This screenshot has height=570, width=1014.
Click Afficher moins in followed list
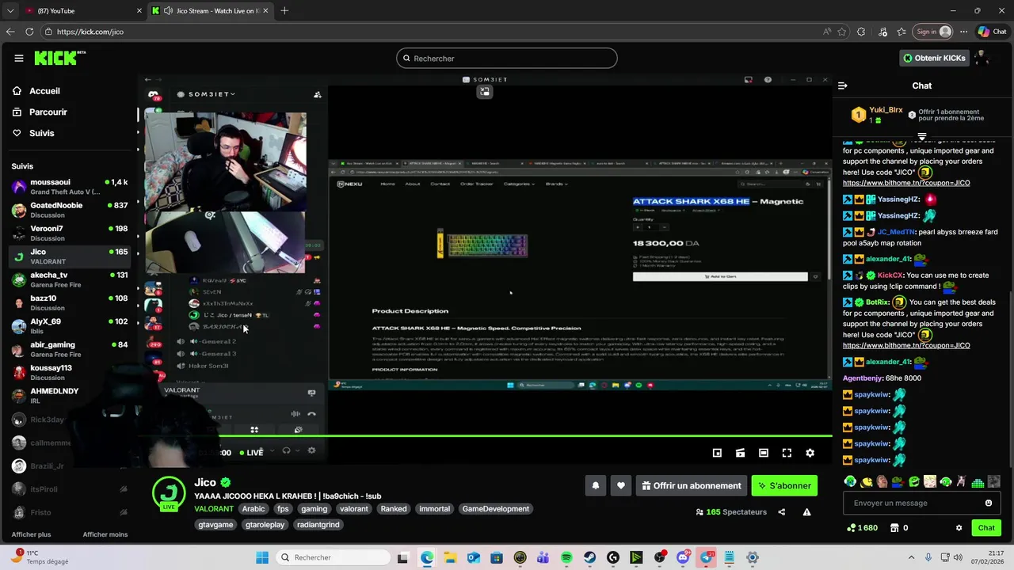point(105,534)
